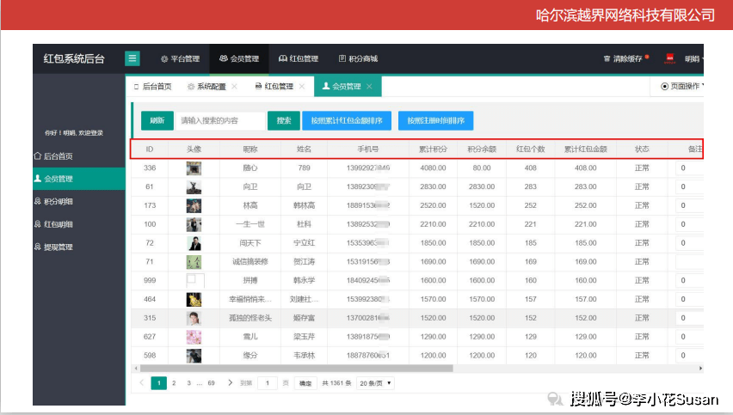Go to page 69 in pagination
The height and width of the screenshot is (415, 733).
(212, 383)
